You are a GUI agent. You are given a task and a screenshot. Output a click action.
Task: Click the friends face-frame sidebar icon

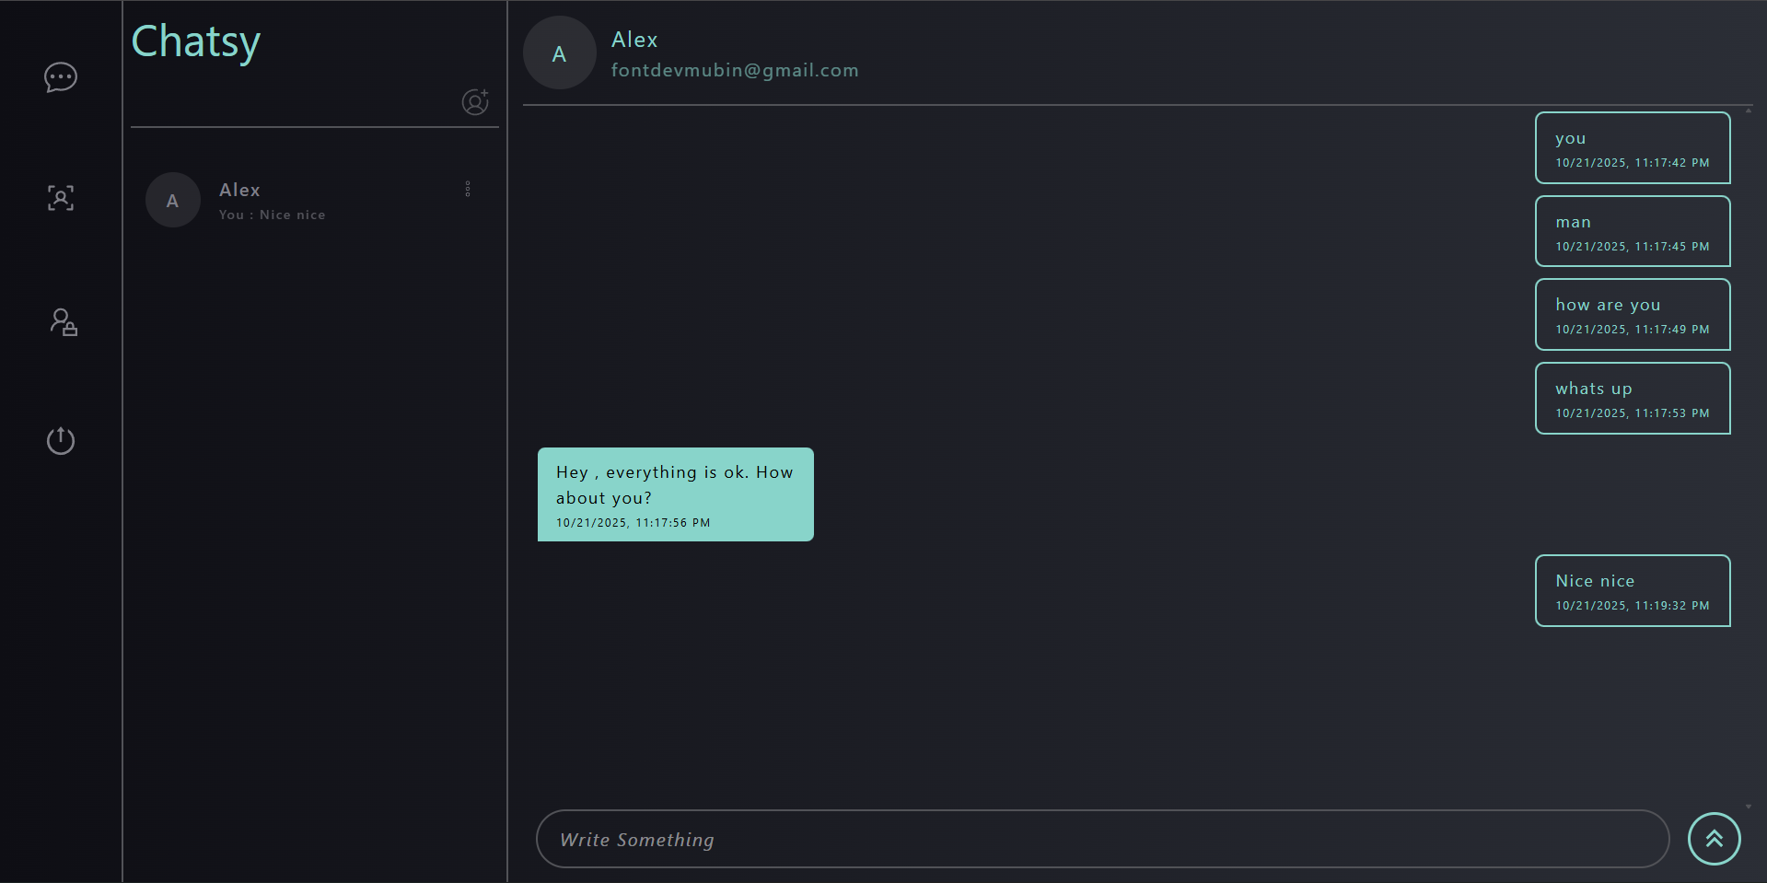(x=61, y=198)
